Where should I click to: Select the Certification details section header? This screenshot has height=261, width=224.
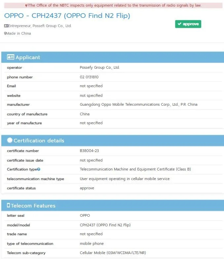coord(113,140)
